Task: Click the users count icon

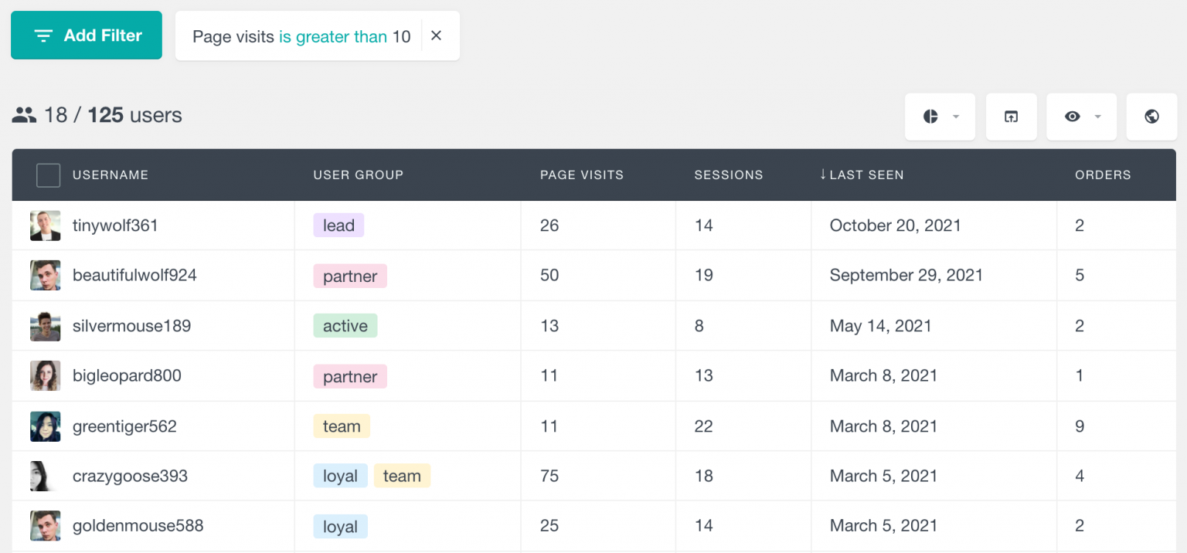Action: 25,114
